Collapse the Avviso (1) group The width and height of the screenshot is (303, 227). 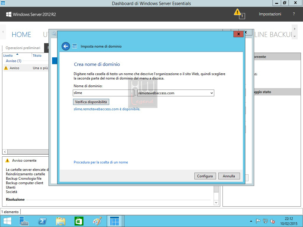click(14, 61)
